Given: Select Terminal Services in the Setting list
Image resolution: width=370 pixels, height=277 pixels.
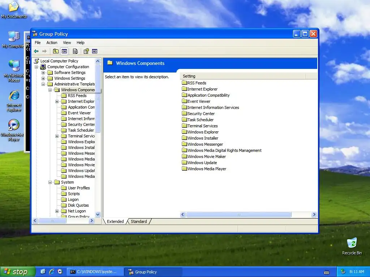Looking at the screenshot, I should coord(200,126).
